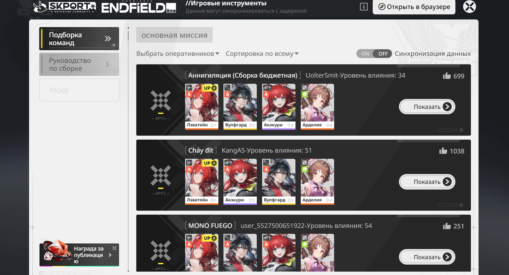Click thumbs-up on the Chảy đít build
Screen dimensions: 509x275
point(443,151)
